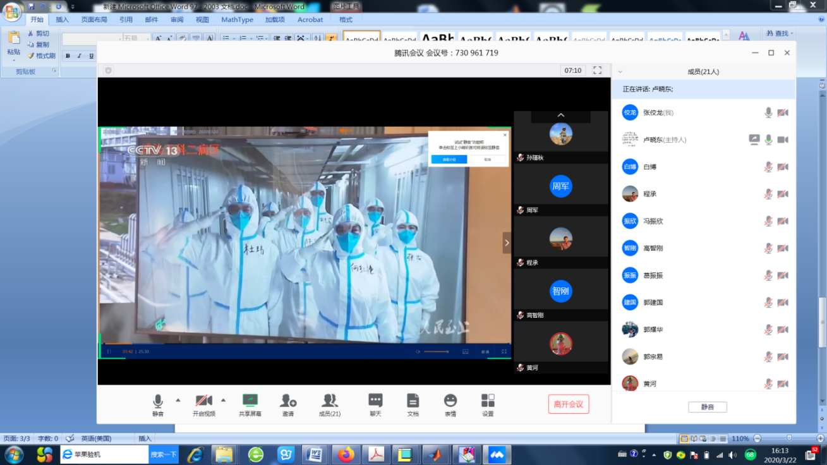Click 取消 in the mute tip popup
827x465 pixels.
click(x=487, y=159)
